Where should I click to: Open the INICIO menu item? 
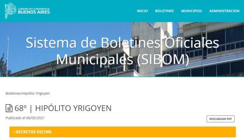(142, 11)
